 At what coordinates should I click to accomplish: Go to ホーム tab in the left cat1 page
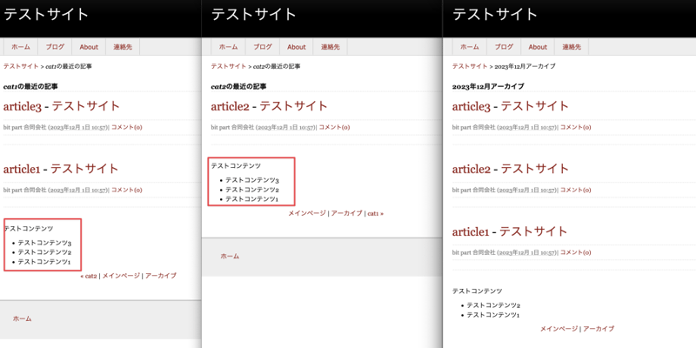[21, 47]
